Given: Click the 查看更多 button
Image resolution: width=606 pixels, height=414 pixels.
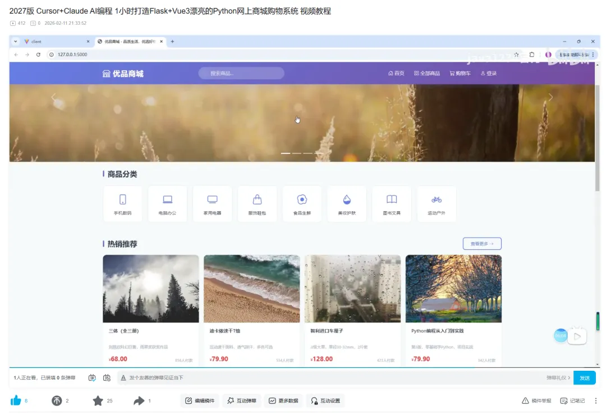Looking at the screenshot, I should [482, 244].
